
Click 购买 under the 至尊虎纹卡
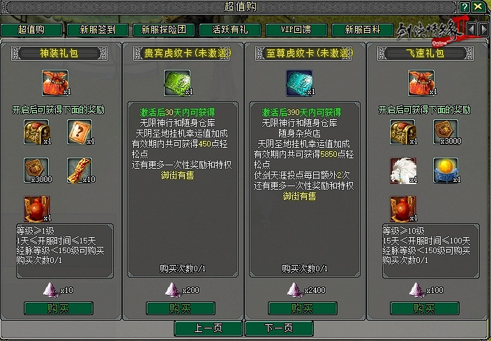pos(303,308)
